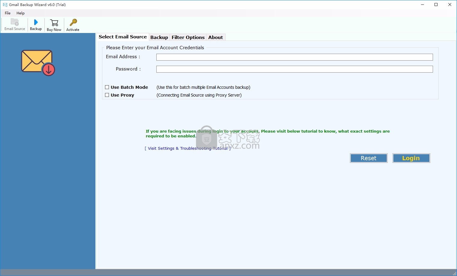Open the Help menu
This screenshot has width=457, height=276.
tap(20, 13)
